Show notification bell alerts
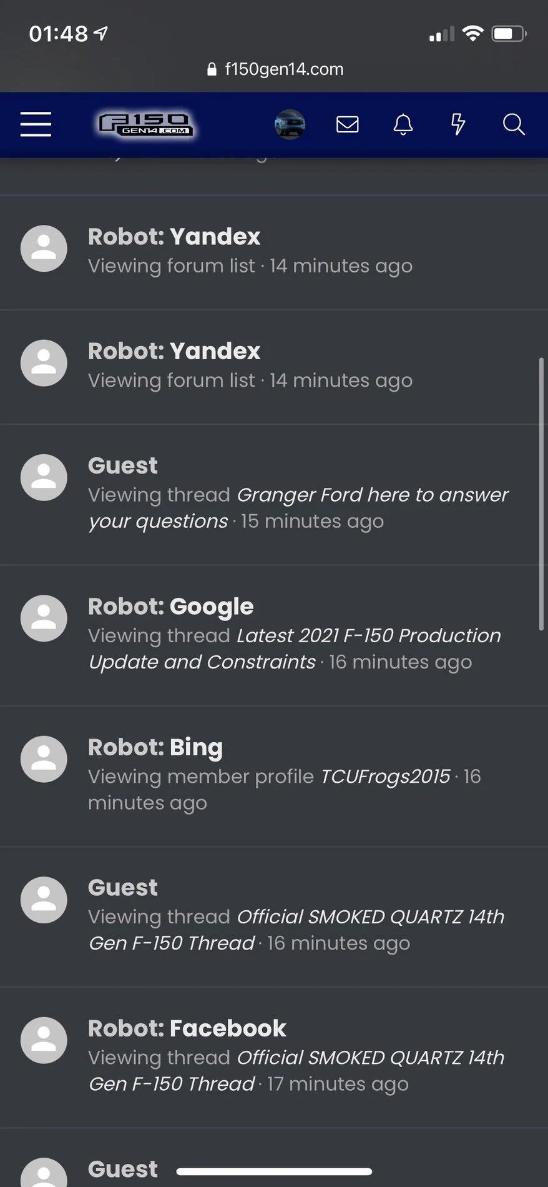548x1187 pixels. [403, 124]
